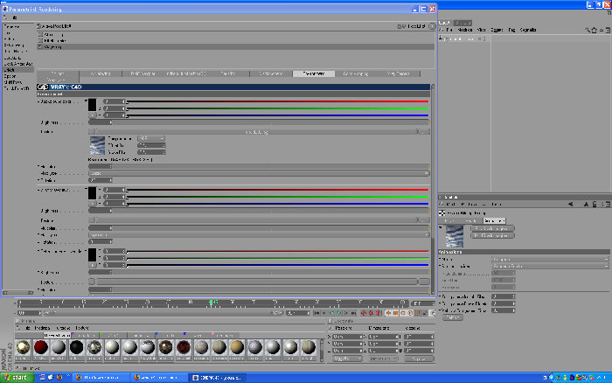Jump to the timeline start button

[316, 313]
